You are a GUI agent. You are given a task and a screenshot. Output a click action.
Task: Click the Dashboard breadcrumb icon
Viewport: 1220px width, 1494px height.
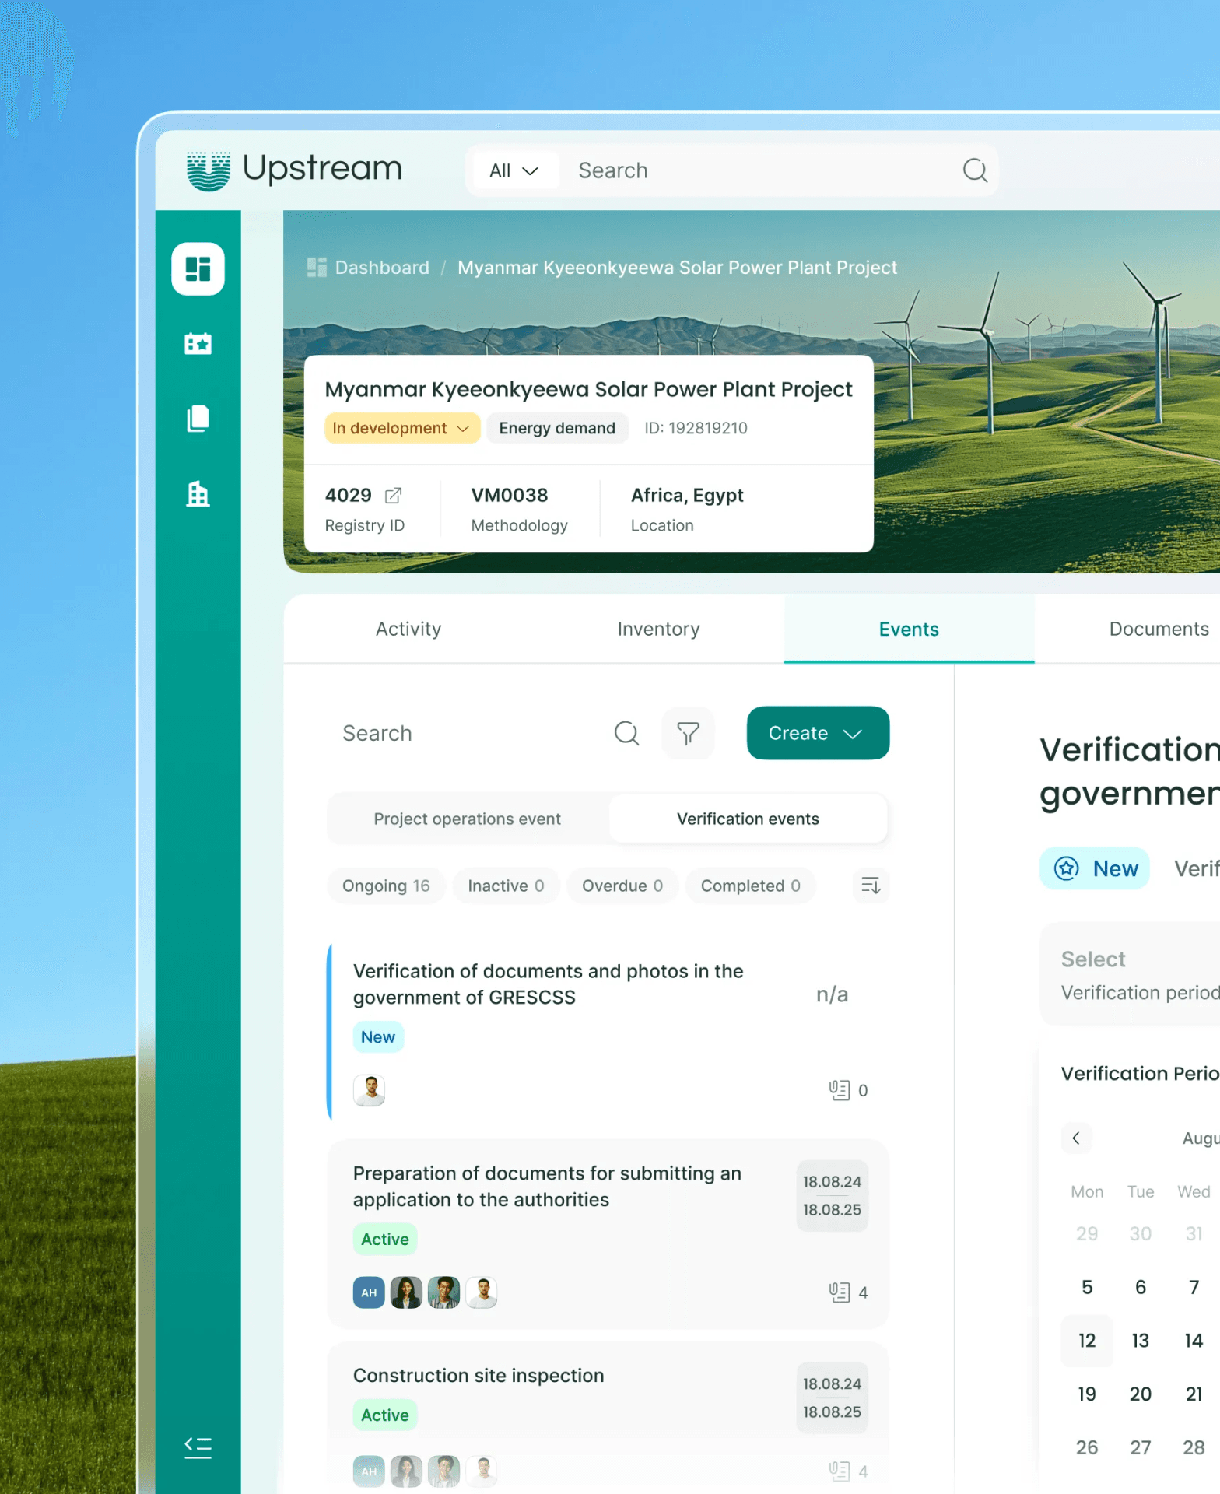coord(317,268)
